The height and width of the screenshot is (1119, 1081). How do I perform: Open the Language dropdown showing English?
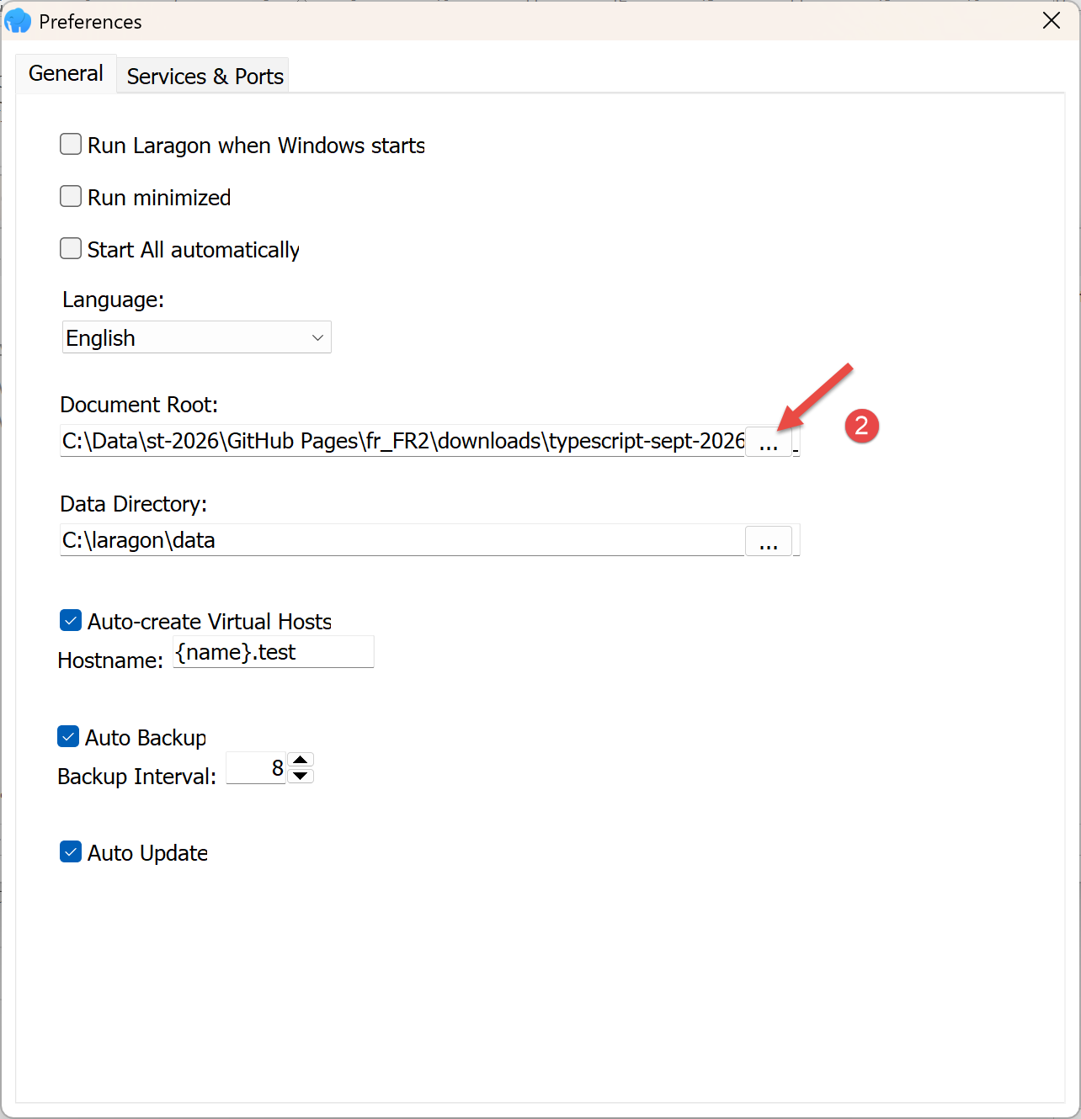pyautogui.click(x=197, y=337)
